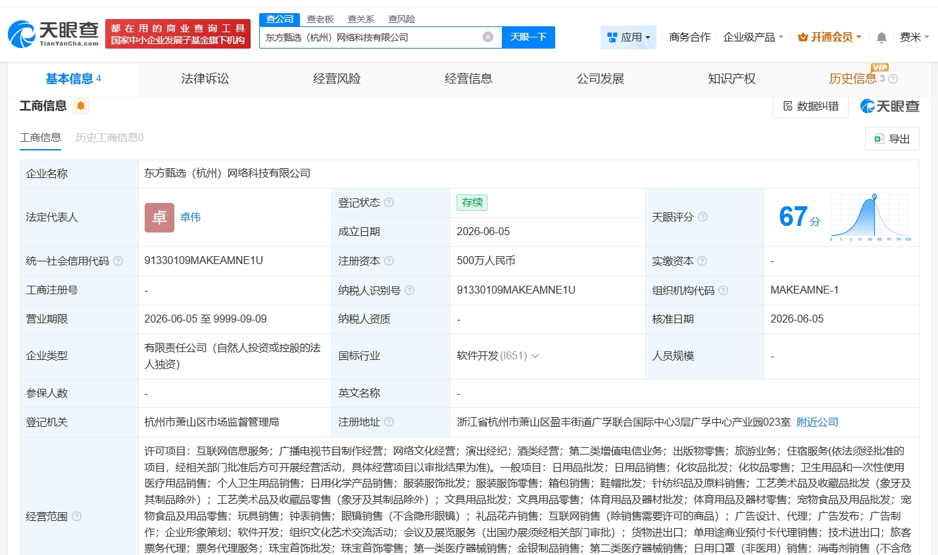The height and width of the screenshot is (555, 938).
Task: Click the 有限责任公司 company type value
Action: click(x=233, y=356)
